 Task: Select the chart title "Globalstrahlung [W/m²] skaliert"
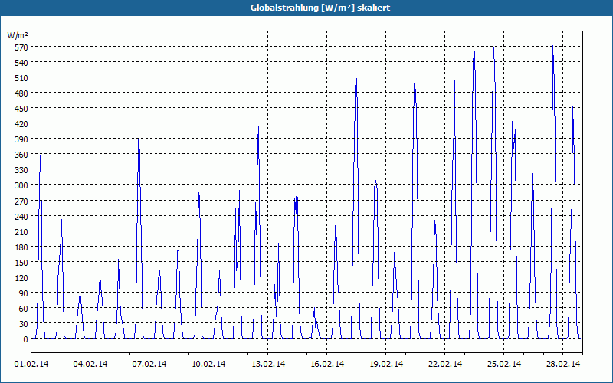click(320, 8)
